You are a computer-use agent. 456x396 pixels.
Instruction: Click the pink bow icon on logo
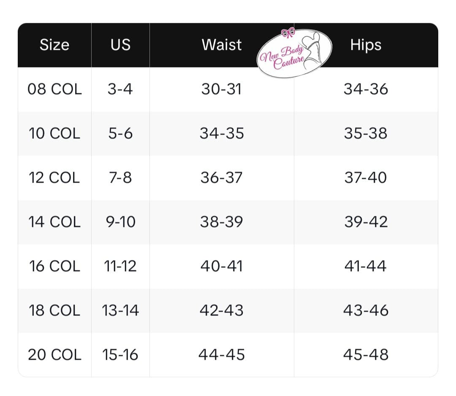(x=288, y=33)
